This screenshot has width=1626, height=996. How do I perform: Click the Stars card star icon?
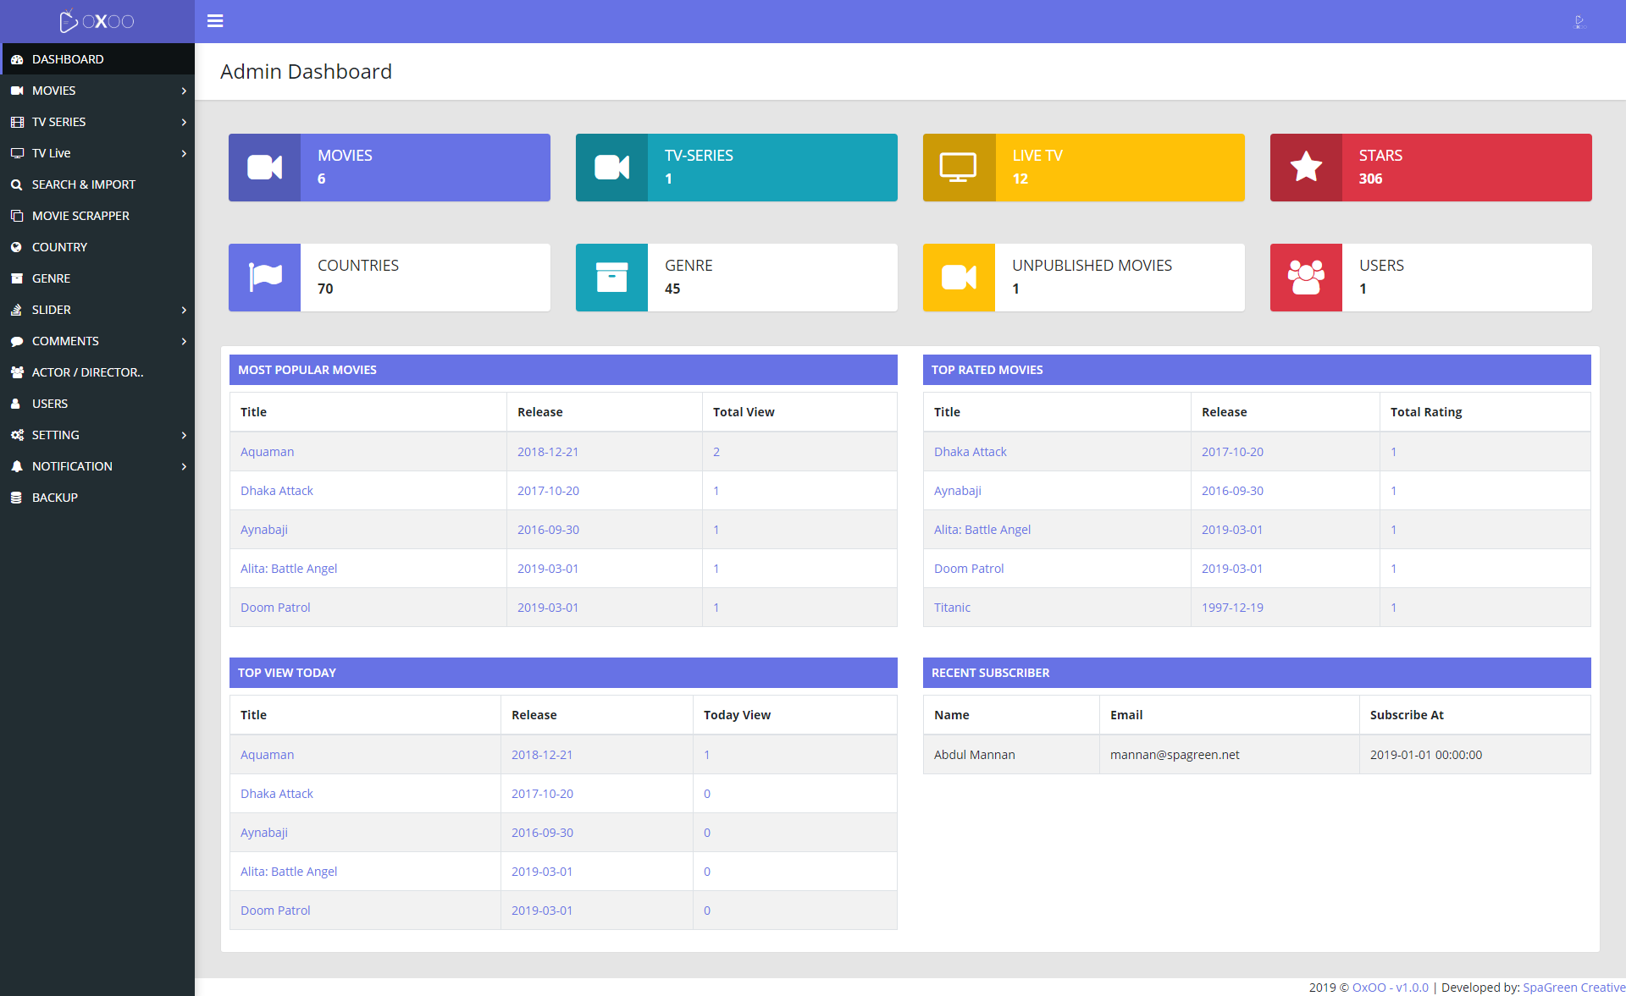(1306, 167)
